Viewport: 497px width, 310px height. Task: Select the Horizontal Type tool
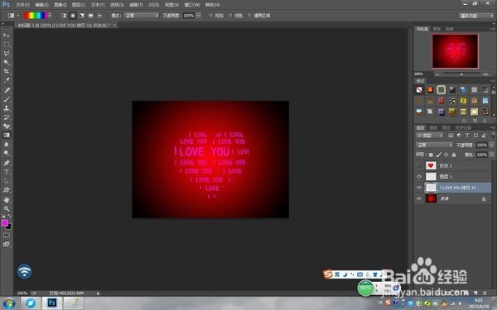7,172
